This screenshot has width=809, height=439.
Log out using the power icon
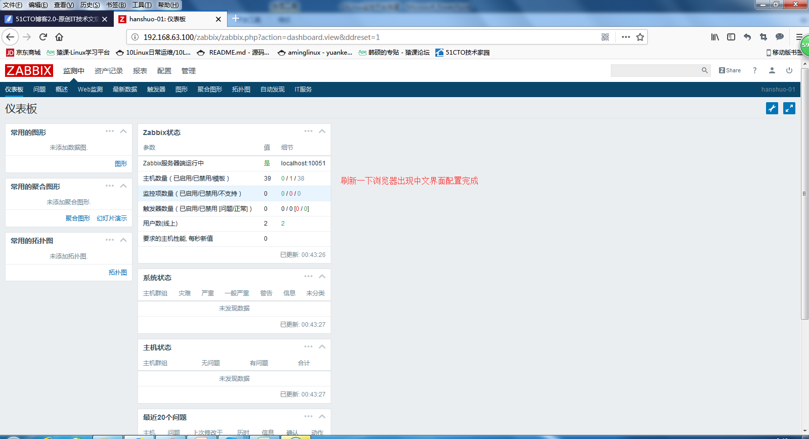789,70
